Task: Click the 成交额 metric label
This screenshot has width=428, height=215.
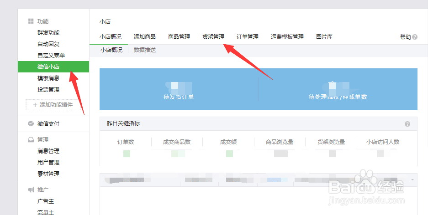Action: pos(228,142)
